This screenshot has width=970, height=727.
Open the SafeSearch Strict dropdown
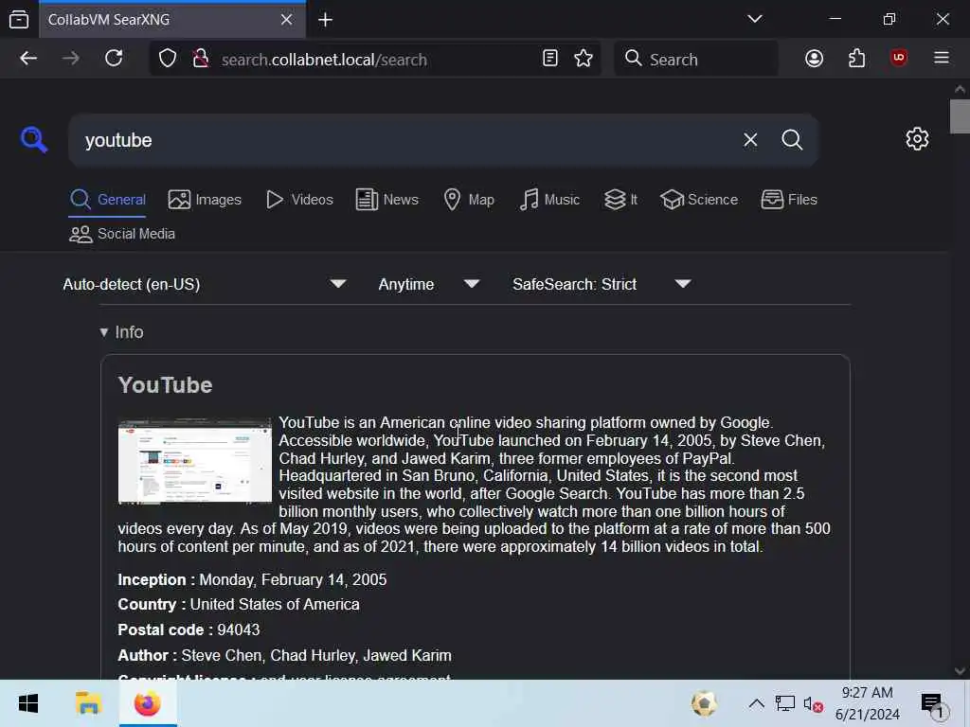602,284
